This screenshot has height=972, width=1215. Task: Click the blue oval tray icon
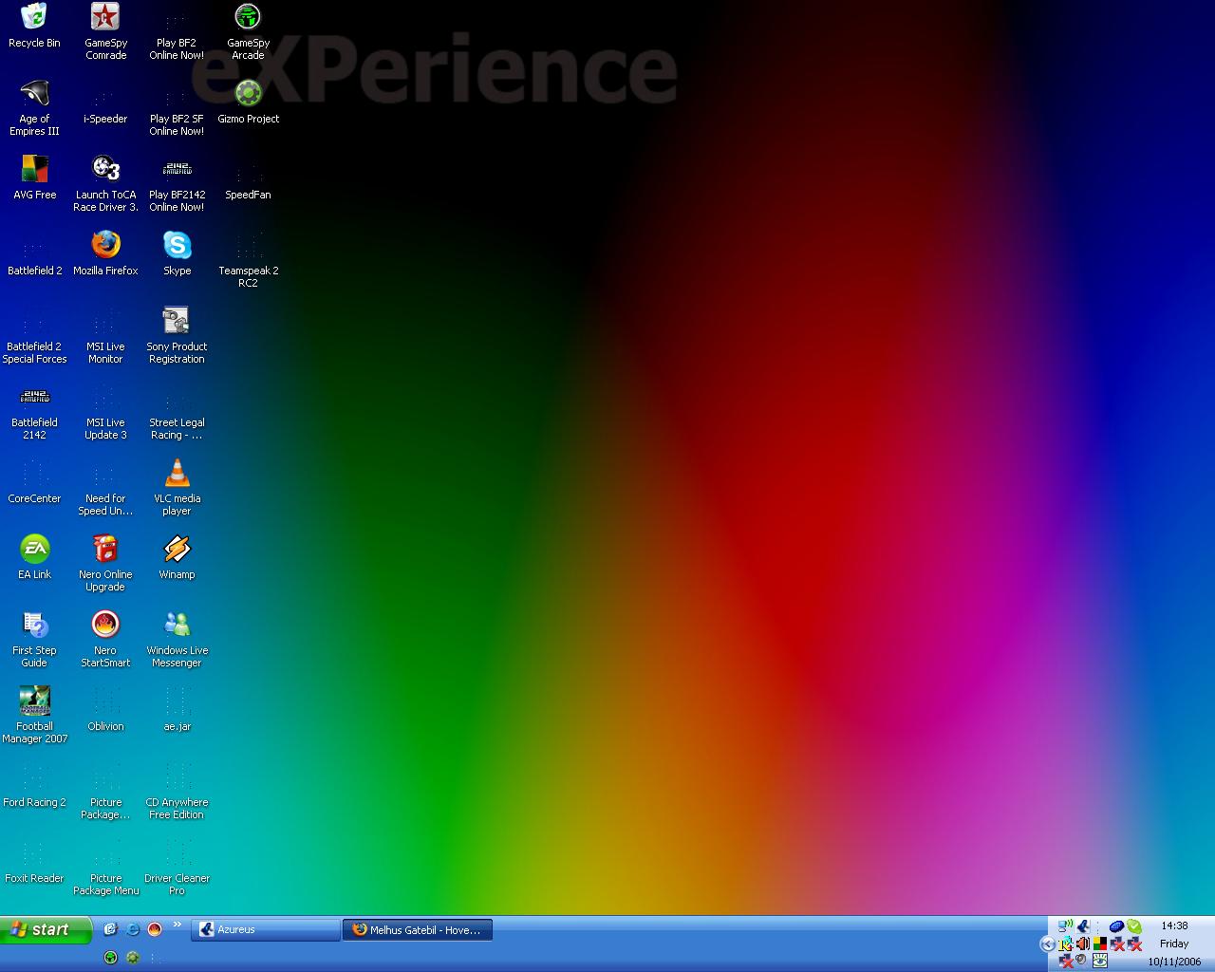tap(1117, 925)
